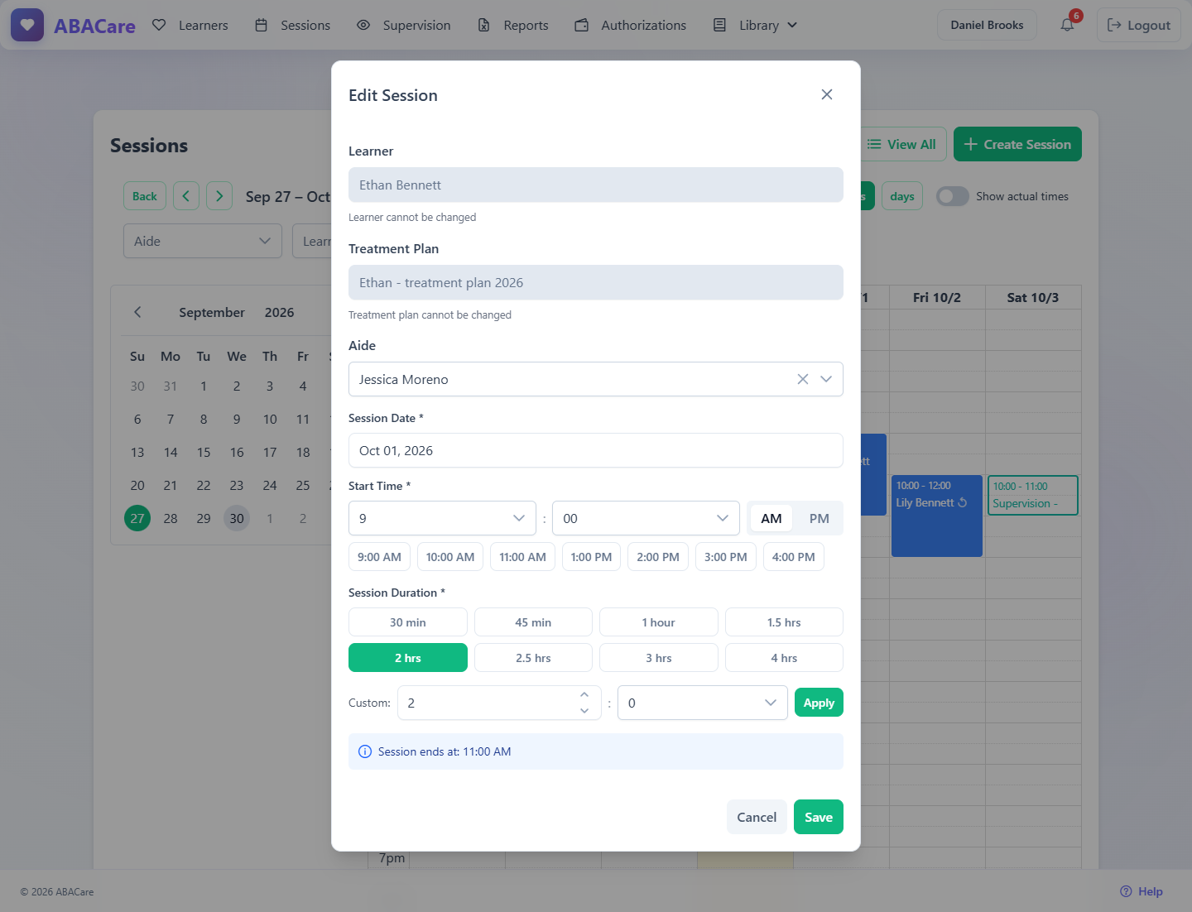This screenshot has height=912, width=1192.
Task: Select the 1:00 PM quick time chip
Action: [591, 557]
